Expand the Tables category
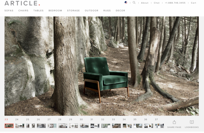 click(x=38, y=11)
